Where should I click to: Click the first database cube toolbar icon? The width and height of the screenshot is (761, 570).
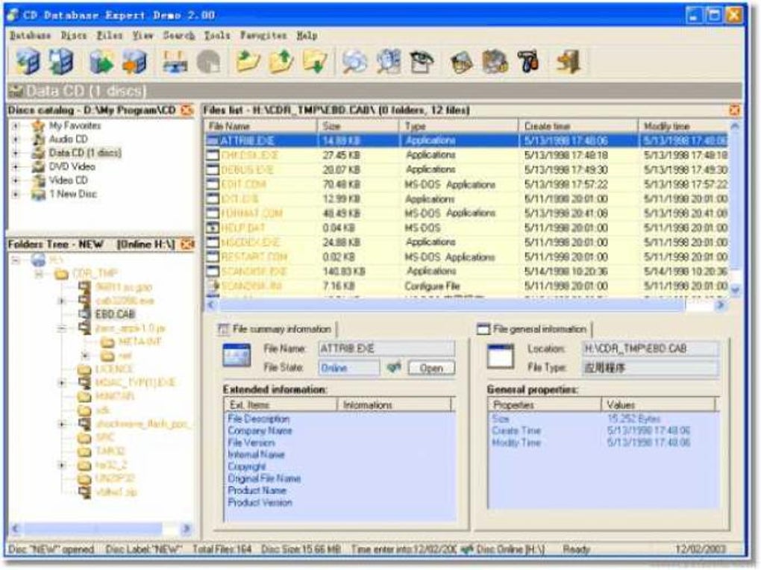28,62
